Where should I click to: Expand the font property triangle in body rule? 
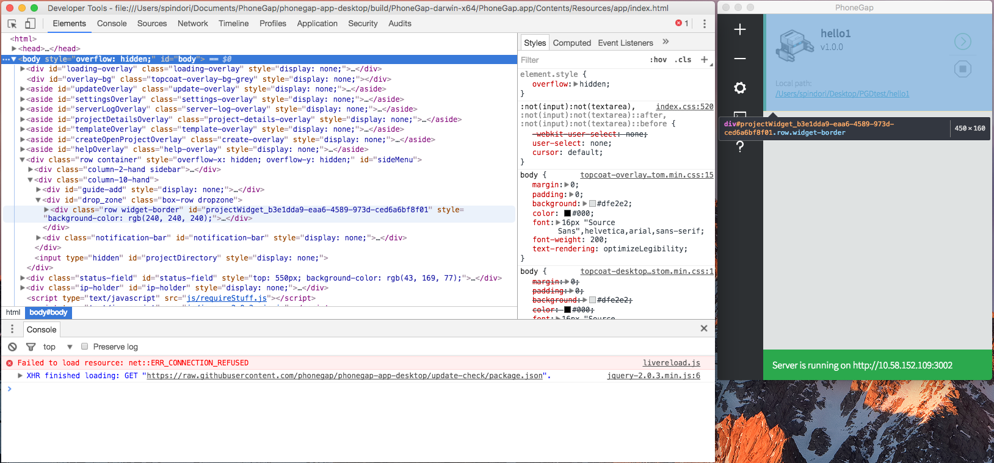[x=558, y=223]
